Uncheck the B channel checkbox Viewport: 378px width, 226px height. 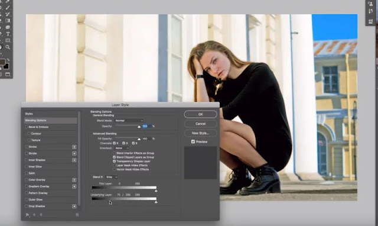[x=133, y=143]
